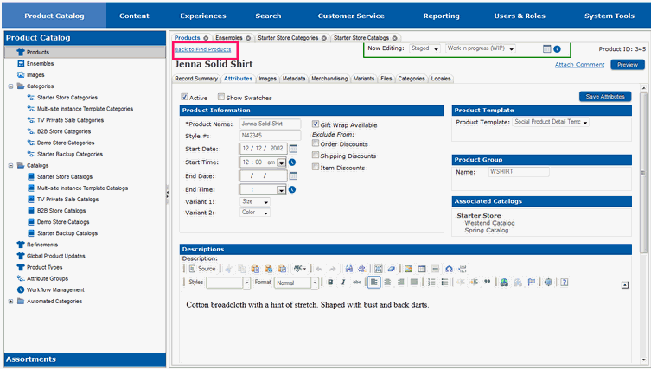Click the Attach Comment link
Image resolution: width=651 pixels, height=369 pixels.
coord(579,65)
